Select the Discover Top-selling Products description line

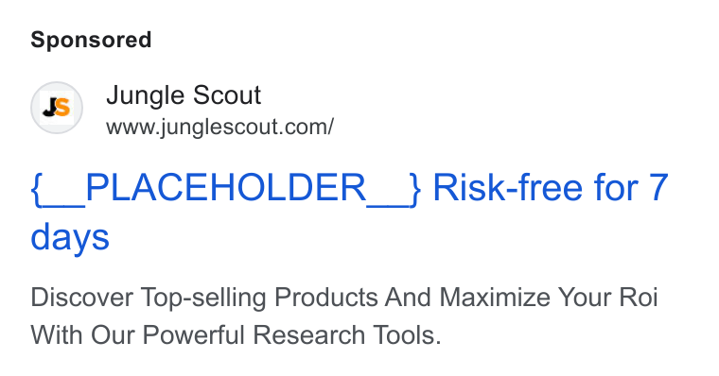(344, 298)
